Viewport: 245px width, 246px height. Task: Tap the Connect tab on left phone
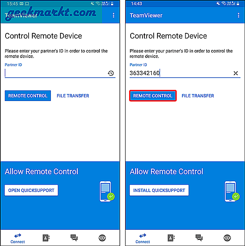coord(18,239)
